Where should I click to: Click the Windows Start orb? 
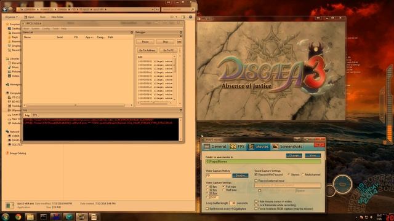[6, 217]
